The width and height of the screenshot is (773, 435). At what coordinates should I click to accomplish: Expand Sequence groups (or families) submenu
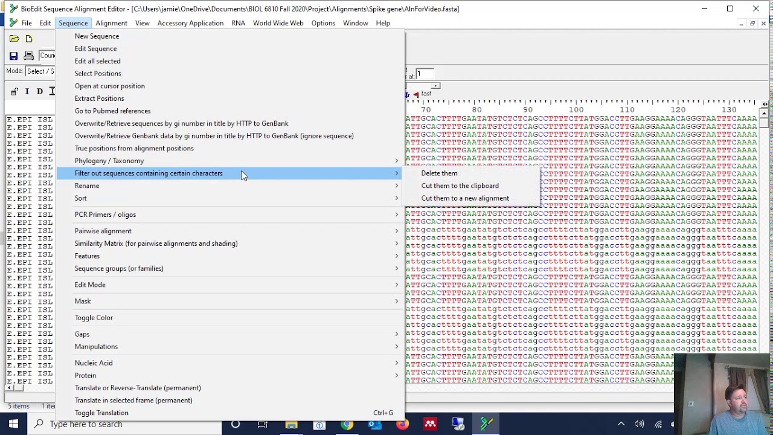point(230,268)
